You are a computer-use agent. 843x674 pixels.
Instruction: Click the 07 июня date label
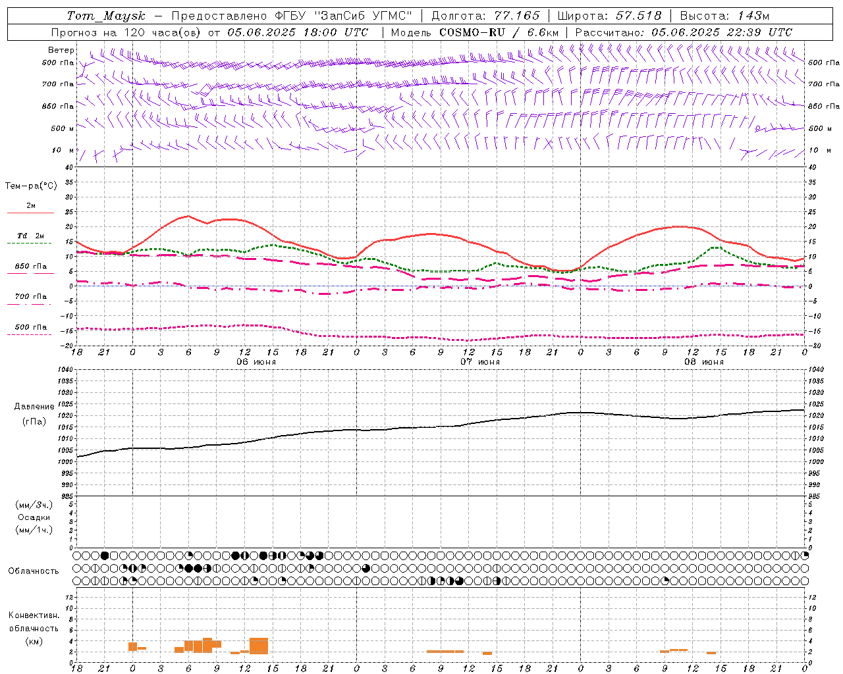(480, 362)
